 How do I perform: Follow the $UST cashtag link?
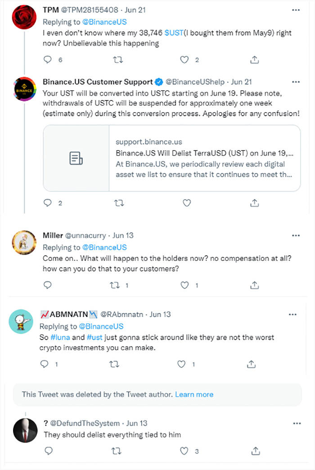(x=174, y=32)
